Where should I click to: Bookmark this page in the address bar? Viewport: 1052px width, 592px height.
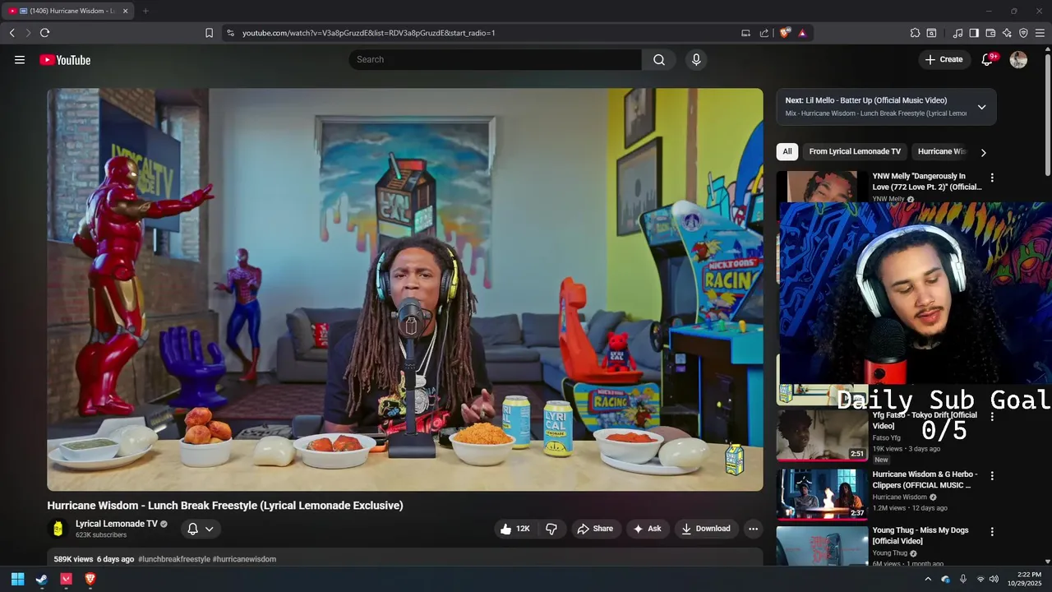(x=209, y=33)
